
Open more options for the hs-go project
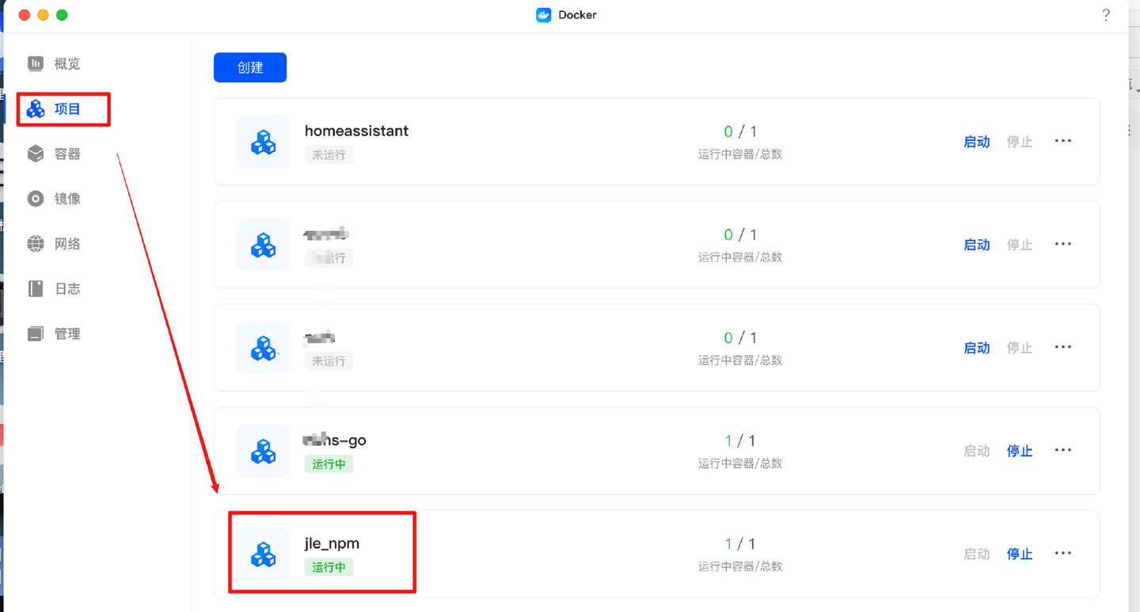click(1062, 450)
